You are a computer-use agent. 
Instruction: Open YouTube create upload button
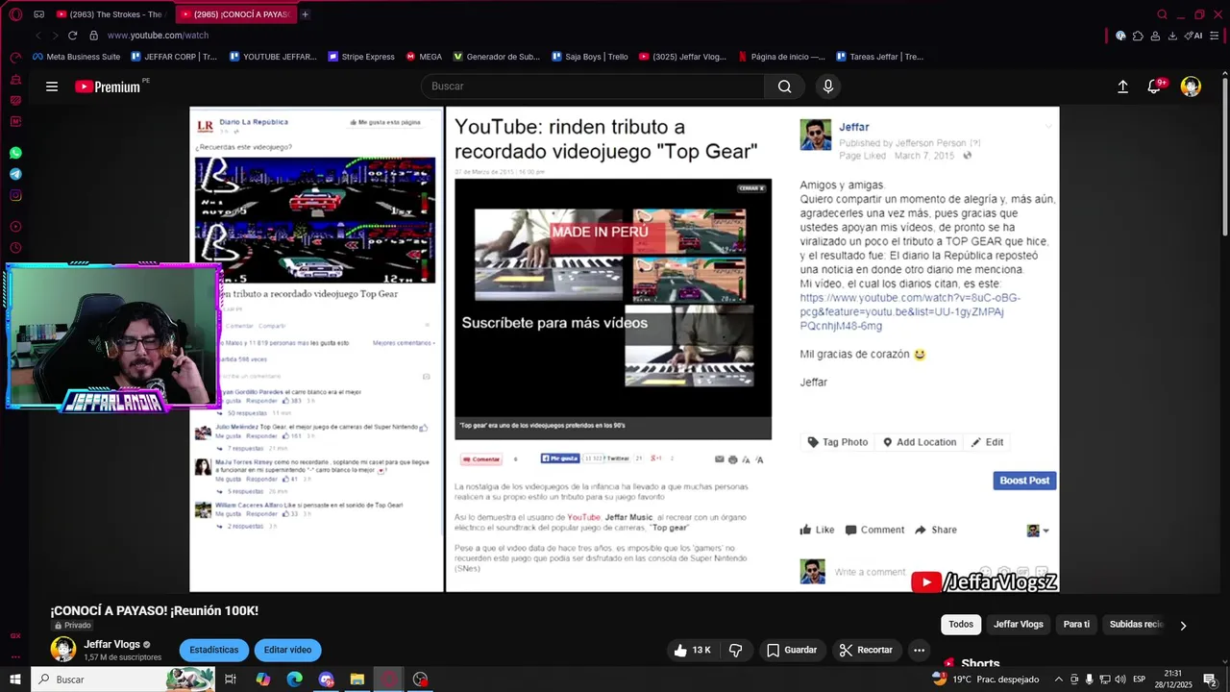click(x=1122, y=86)
